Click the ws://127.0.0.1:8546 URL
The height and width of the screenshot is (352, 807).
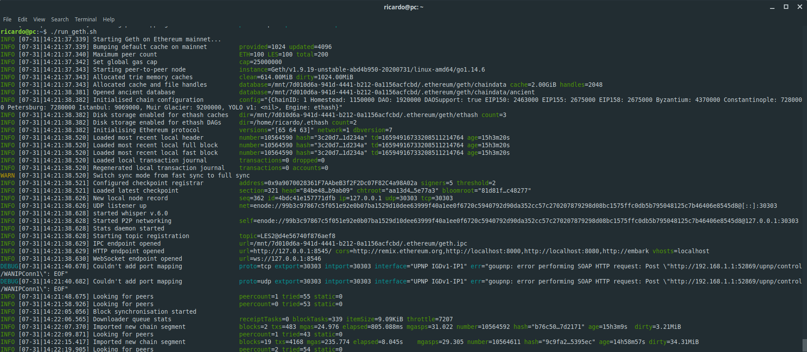(x=287, y=259)
